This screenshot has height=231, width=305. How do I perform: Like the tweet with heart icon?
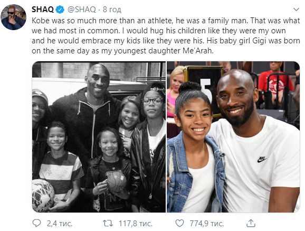pyautogui.click(x=179, y=224)
